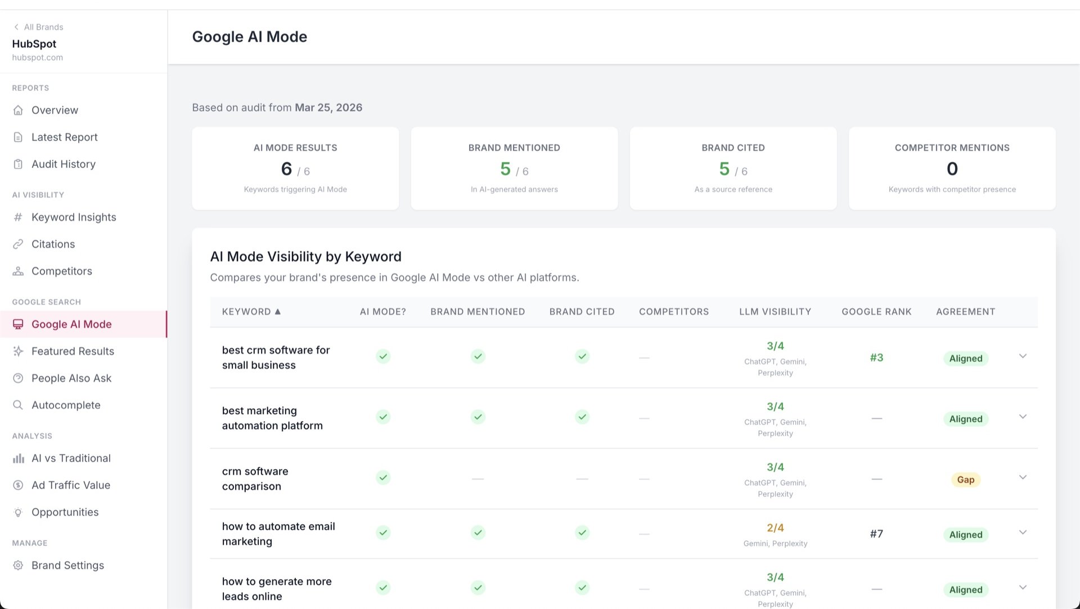The width and height of the screenshot is (1080, 609).
Task: Expand the best crm software for small business row
Action: 1023,356
